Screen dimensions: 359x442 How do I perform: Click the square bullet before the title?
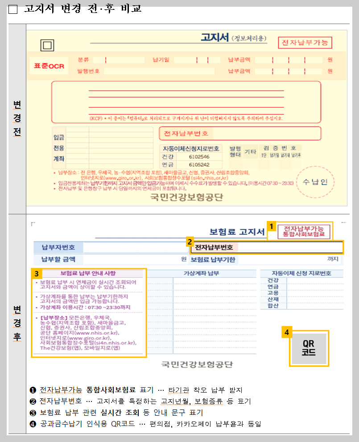(13, 9)
